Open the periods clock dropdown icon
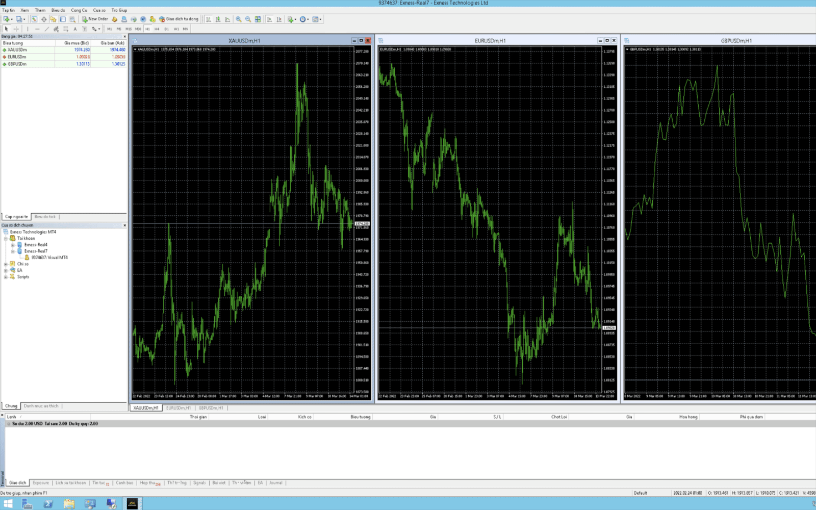 click(x=304, y=19)
